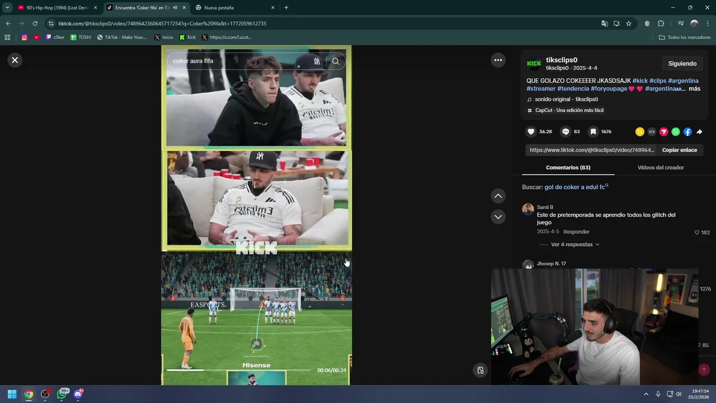The image size is (716, 403).
Task: Bookmark this page with the star icon
Action: tap(629, 24)
